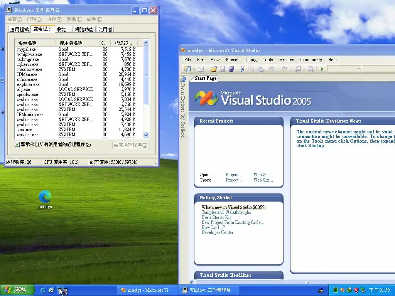The image size is (395, 296).
Task: Launch Internet Explorer from Quick Launch
Action: [x=43, y=290]
